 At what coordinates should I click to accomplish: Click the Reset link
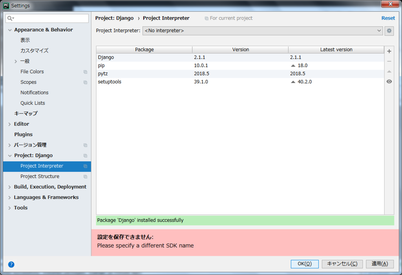(388, 18)
